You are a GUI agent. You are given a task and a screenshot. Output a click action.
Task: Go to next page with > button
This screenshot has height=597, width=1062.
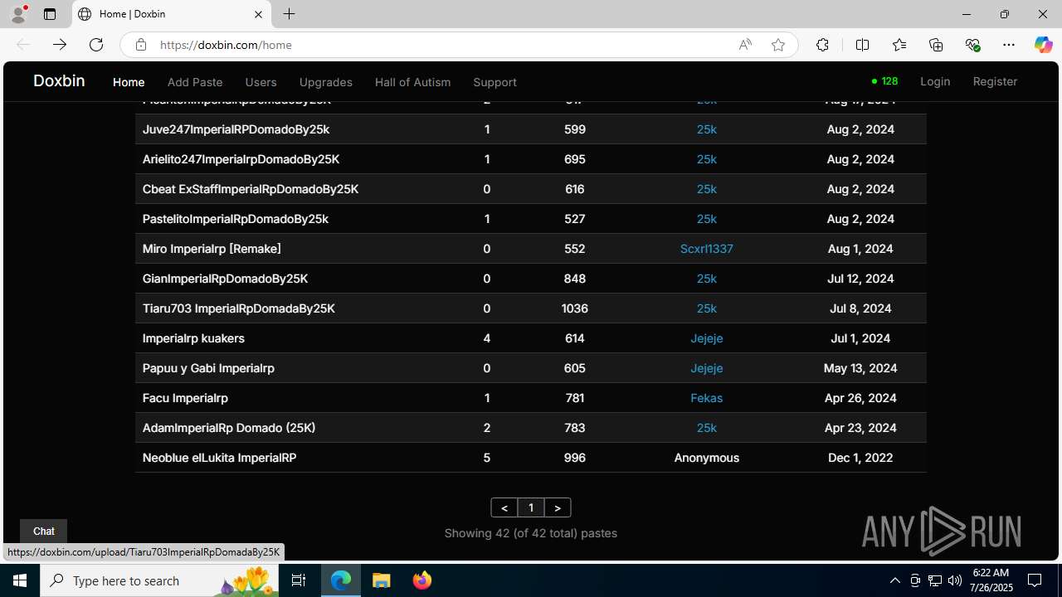pyautogui.click(x=558, y=507)
